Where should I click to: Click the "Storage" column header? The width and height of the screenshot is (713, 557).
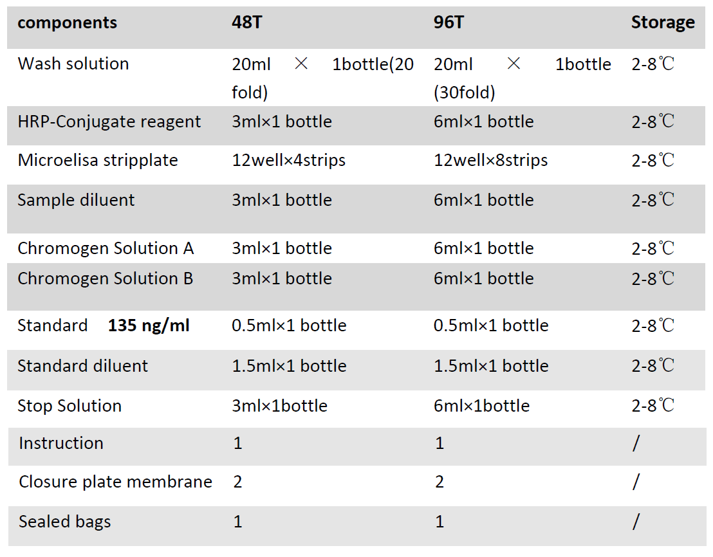(x=662, y=23)
